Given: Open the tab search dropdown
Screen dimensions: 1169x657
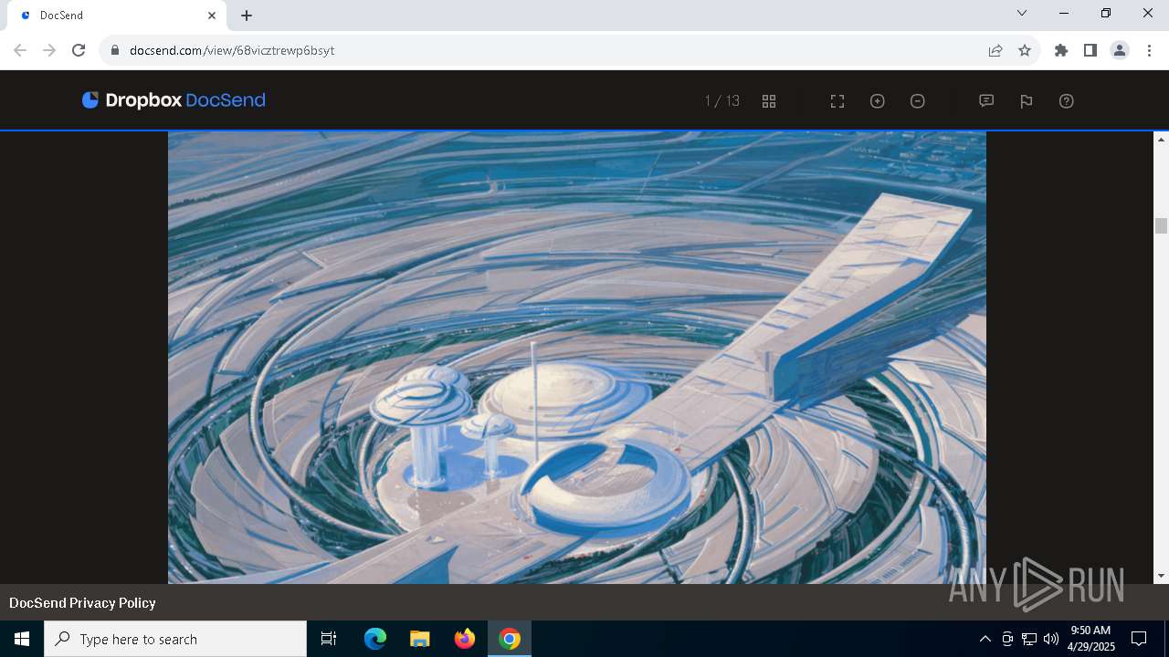Looking at the screenshot, I should (1022, 14).
